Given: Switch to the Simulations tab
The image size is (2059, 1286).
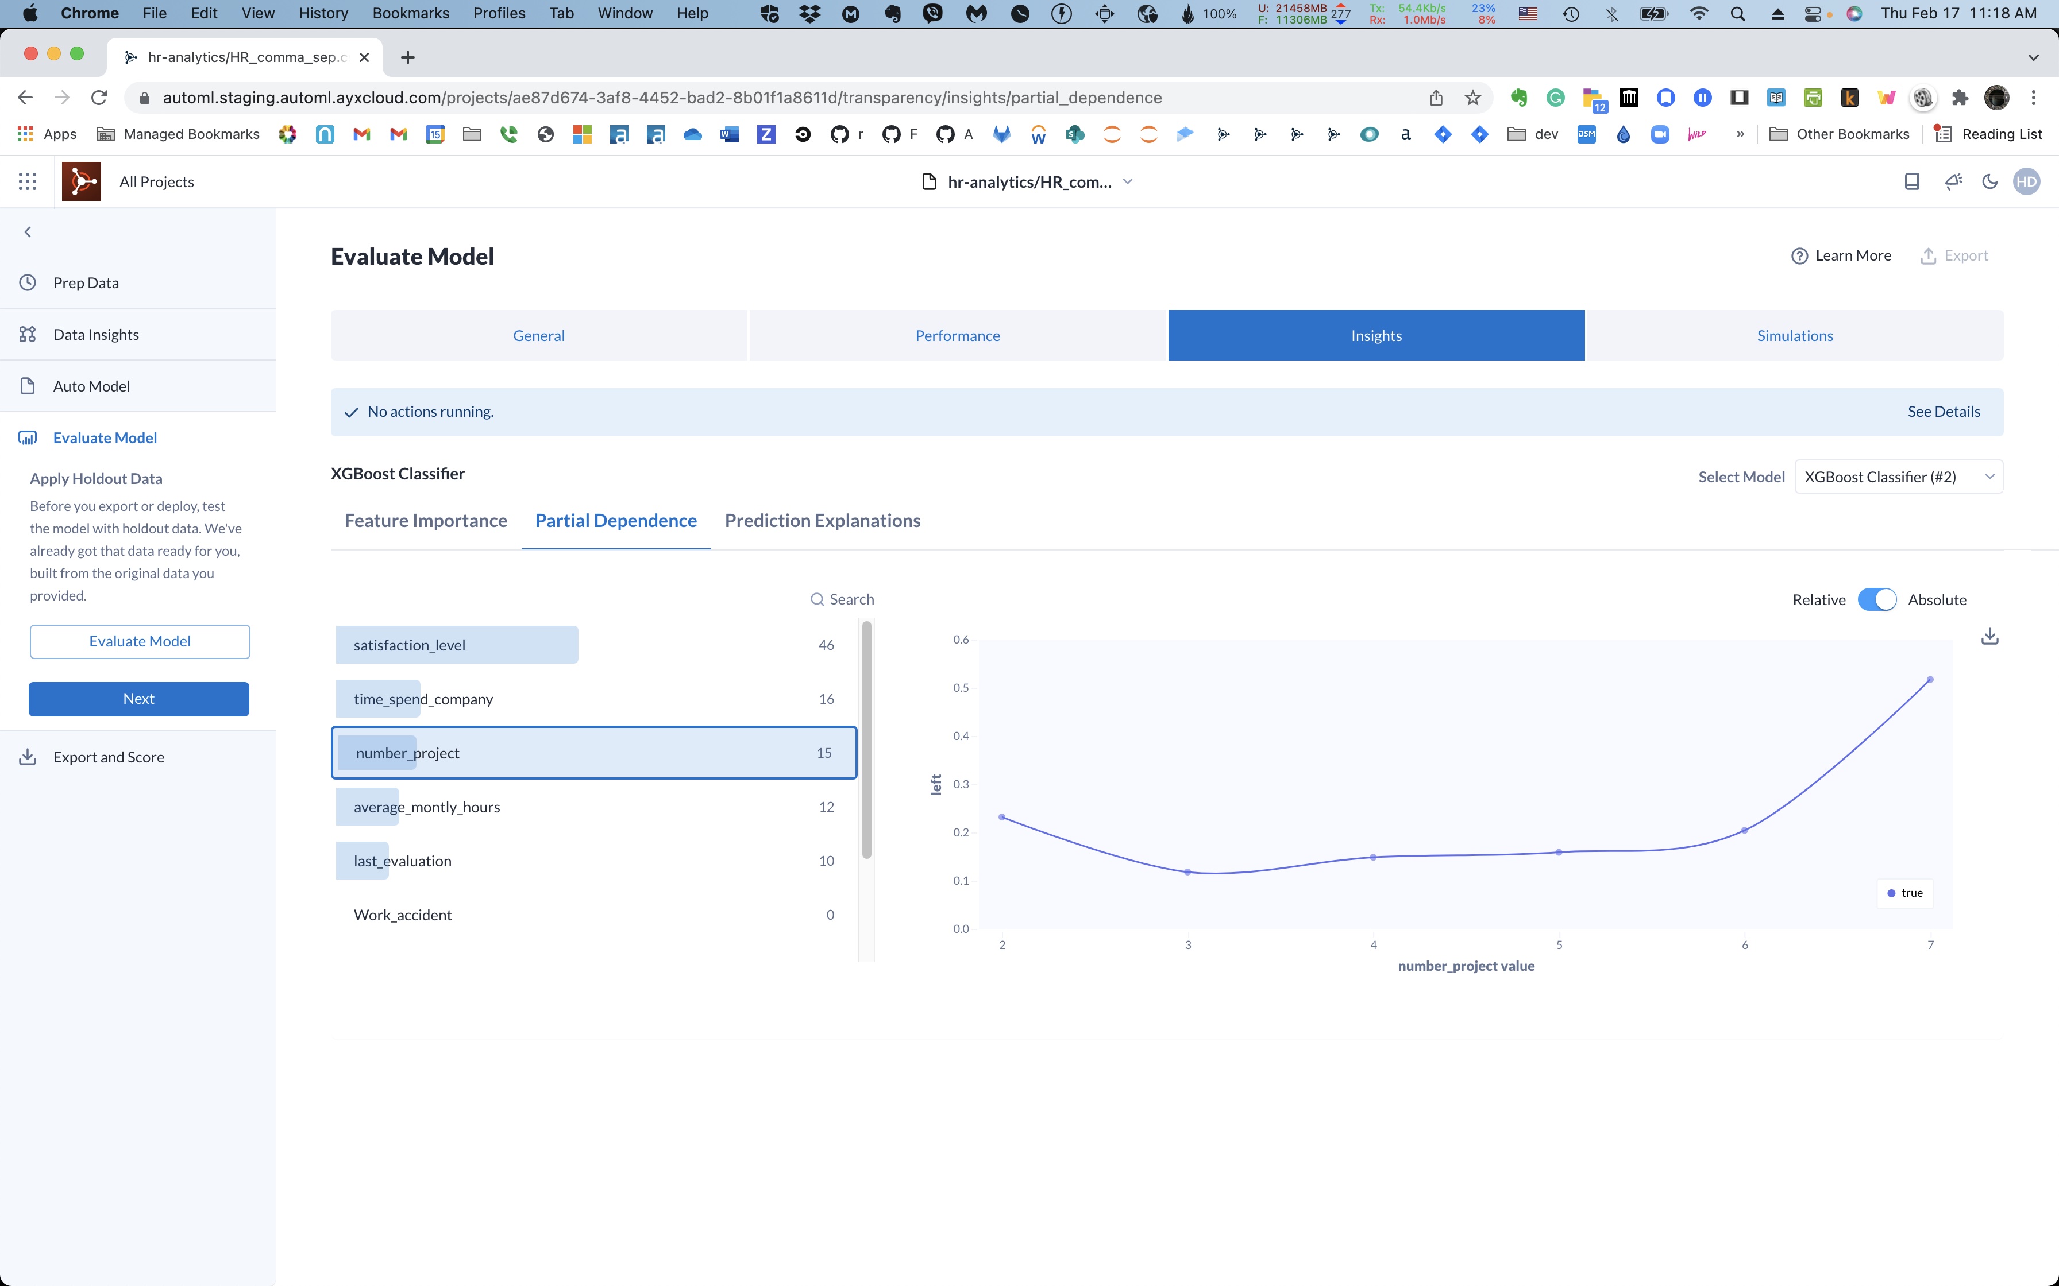Looking at the screenshot, I should pos(1794,335).
